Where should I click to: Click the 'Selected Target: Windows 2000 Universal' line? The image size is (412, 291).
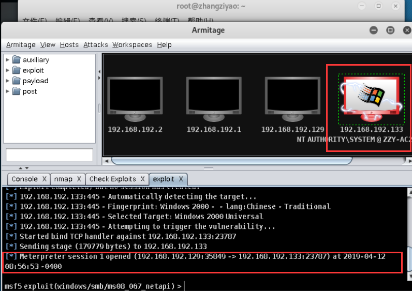(134, 217)
